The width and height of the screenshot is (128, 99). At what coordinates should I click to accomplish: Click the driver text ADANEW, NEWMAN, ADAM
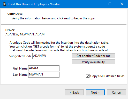(x=25, y=34)
